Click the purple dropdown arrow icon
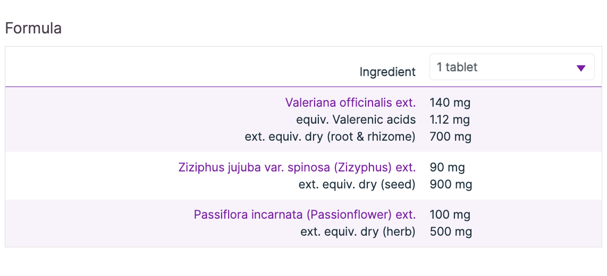The height and width of the screenshot is (276, 607). pos(581,68)
